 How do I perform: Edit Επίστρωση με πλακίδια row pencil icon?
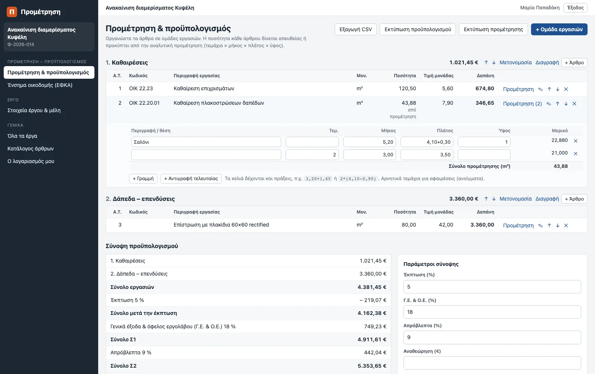point(540,225)
